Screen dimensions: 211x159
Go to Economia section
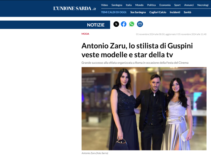click(165, 5)
